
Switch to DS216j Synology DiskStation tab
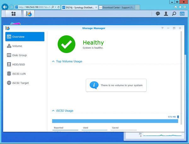[80, 8]
